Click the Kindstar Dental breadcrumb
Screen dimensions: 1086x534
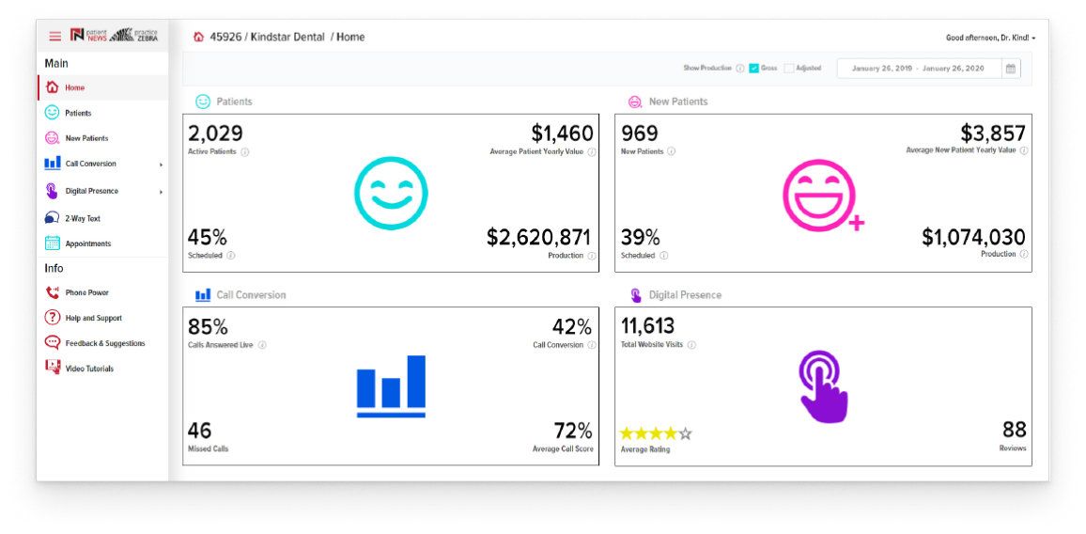(287, 37)
